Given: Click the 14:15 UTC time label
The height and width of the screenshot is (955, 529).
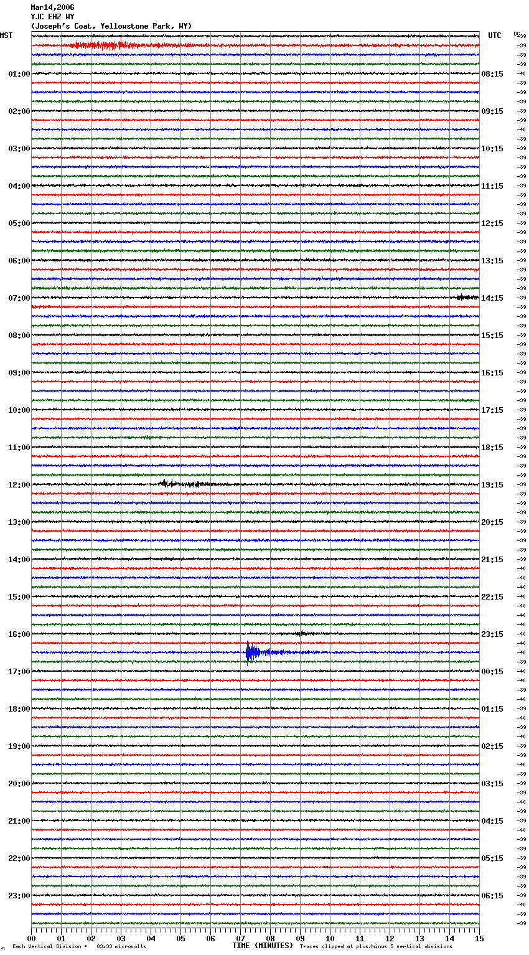Looking at the screenshot, I should coord(492,298).
